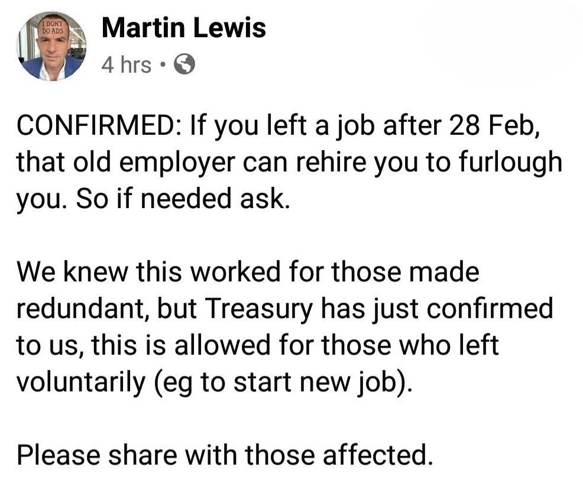Click the globe public audience icon
Screen dimensions: 583x495
point(185,64)
